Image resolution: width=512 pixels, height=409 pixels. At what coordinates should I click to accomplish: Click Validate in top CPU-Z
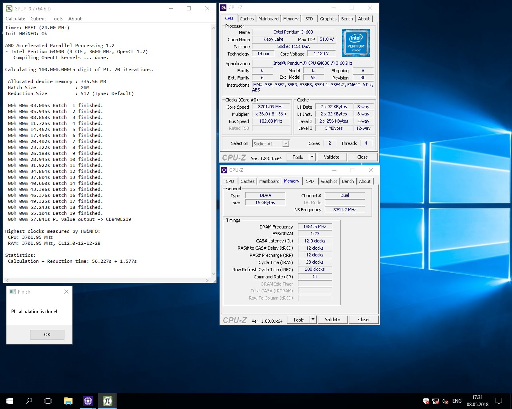click(x=332, y=157)
